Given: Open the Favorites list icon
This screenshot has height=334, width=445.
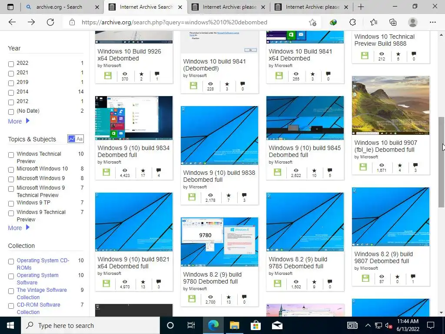Looking at the screenshot, I should tap(374, 22).
